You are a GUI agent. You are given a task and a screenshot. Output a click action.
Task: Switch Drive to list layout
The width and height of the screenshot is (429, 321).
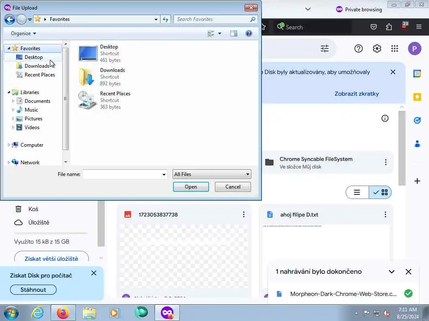(357, 192)
